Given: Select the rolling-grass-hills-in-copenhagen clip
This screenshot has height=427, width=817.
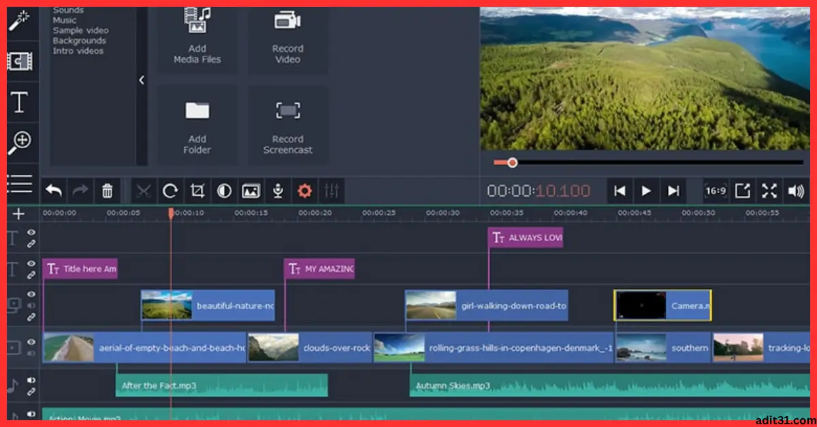Looking at the screenshot, I should point(494,347).
